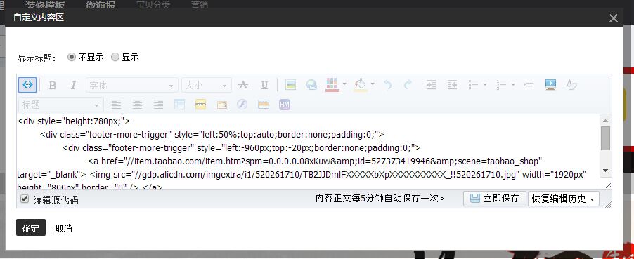Switch to the 营销 tab in background page
This screenshot has width=634, height=259.
pyautogui.click(x=200, y=4)
